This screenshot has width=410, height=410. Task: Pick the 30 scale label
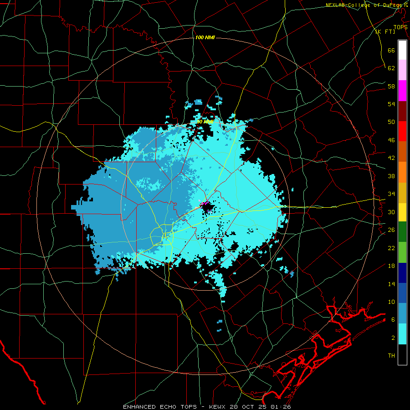(x=391, y=212)
